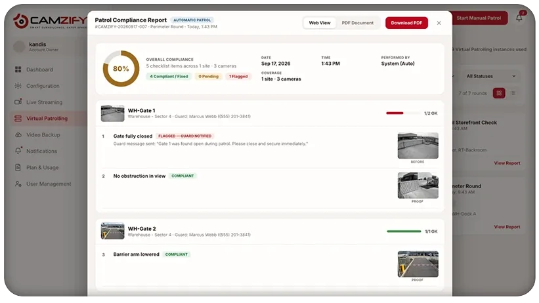
Task: Click the WH-Gate 2 heading
Action: click(x=142, y=229)
